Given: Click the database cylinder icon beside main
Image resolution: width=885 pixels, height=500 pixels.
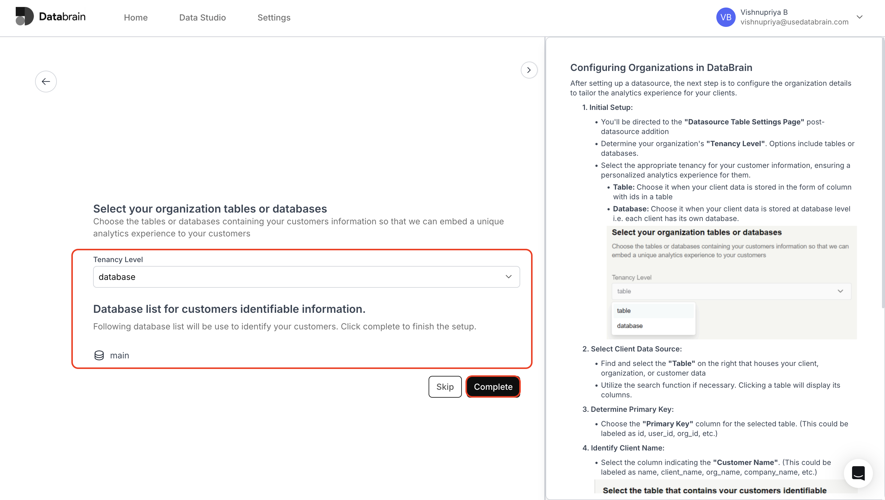Looking at the screenshot, I should (99, 355).
